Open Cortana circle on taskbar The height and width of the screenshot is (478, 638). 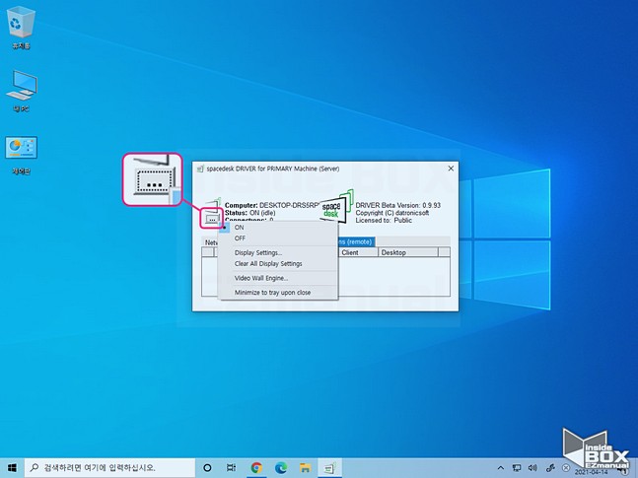point(207,468)
